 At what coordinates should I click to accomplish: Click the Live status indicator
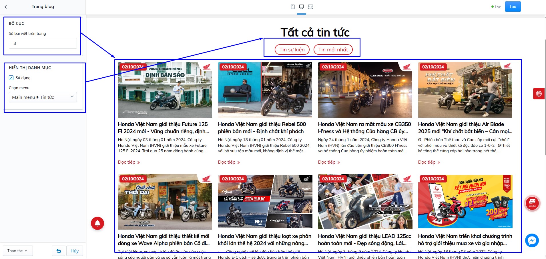tap(496, 7)
